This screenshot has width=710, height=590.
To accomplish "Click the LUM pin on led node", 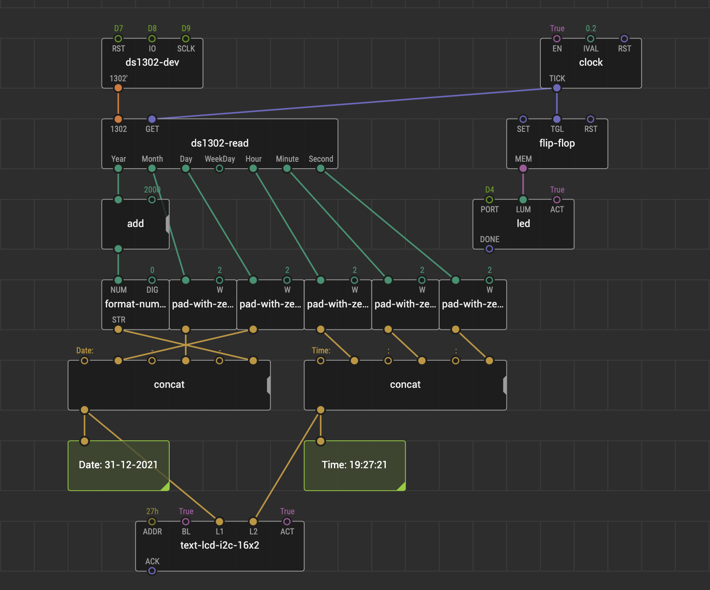I will [x=523, y=199].
